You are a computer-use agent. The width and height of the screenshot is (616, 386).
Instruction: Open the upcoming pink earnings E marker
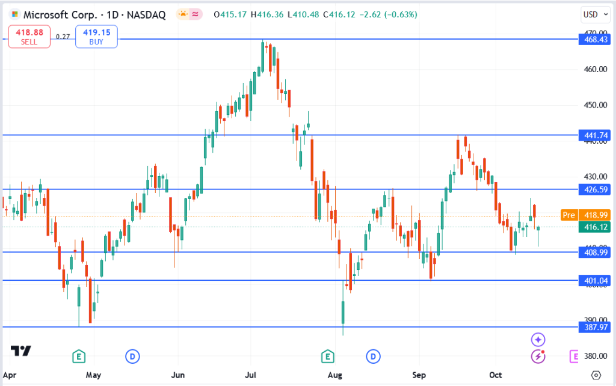click(574, 357)
